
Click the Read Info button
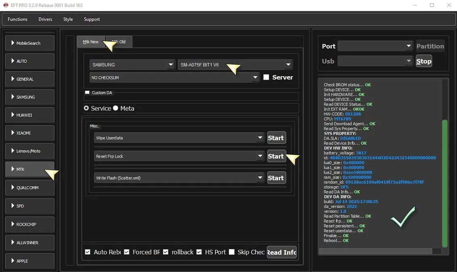tap(282, 252)
